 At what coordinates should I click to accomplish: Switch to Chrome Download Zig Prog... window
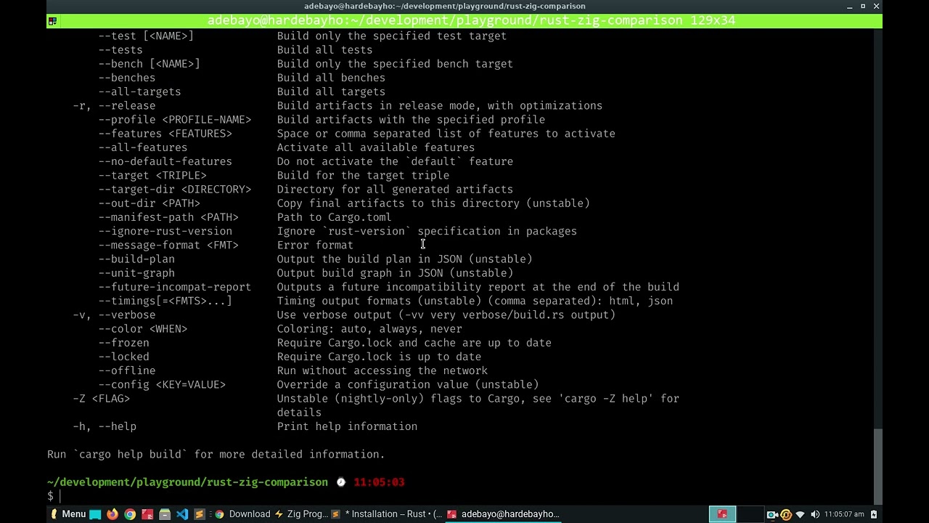coord(271,514)
